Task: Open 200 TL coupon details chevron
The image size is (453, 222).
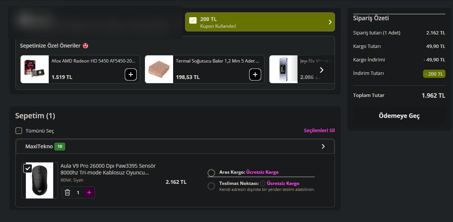Action: click(x=330, y=22)
